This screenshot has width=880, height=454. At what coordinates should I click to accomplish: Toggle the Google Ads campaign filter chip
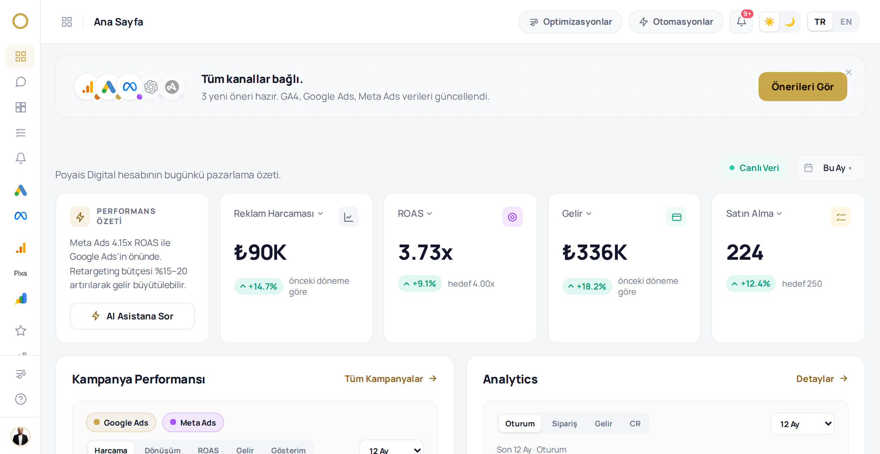121,422
